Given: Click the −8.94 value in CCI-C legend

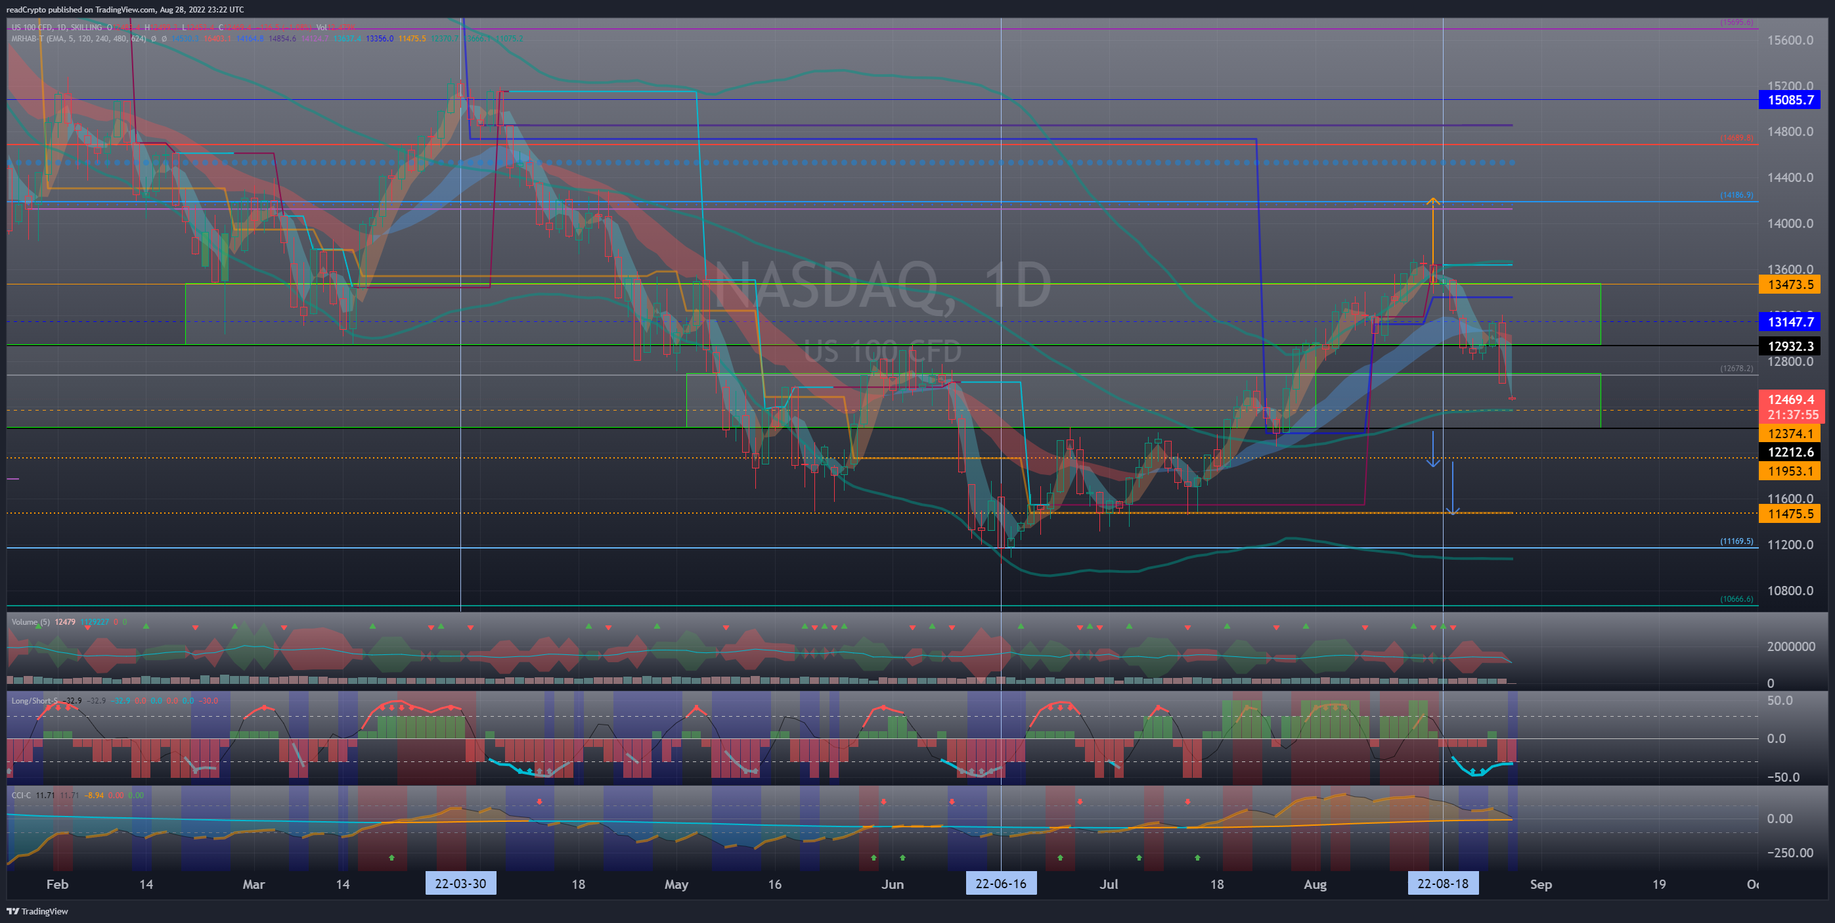Looking at the screenshot, I should tap(93, 795).
